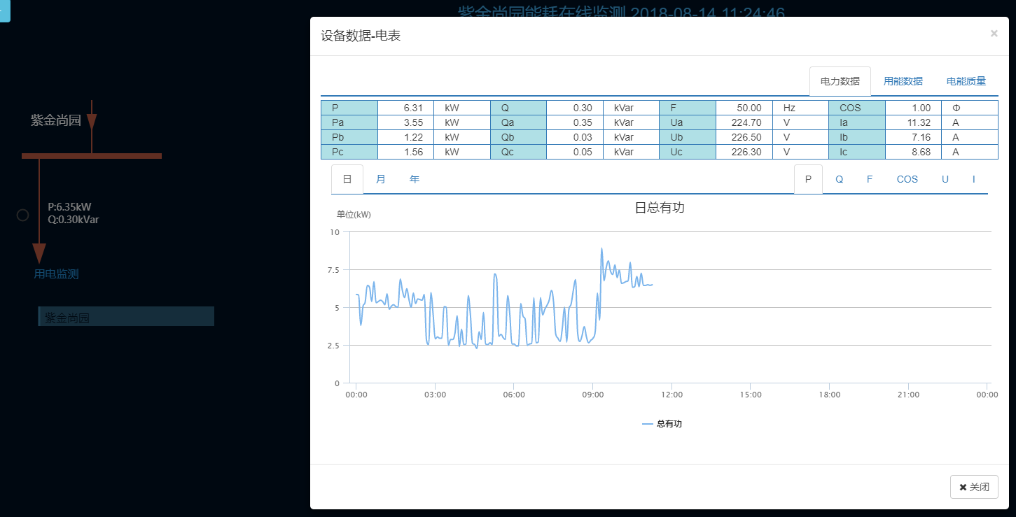The height and width of the screenshot is (517, 1016).
Task: Click the P value 6.31 cell
Action: pos(405,108)
